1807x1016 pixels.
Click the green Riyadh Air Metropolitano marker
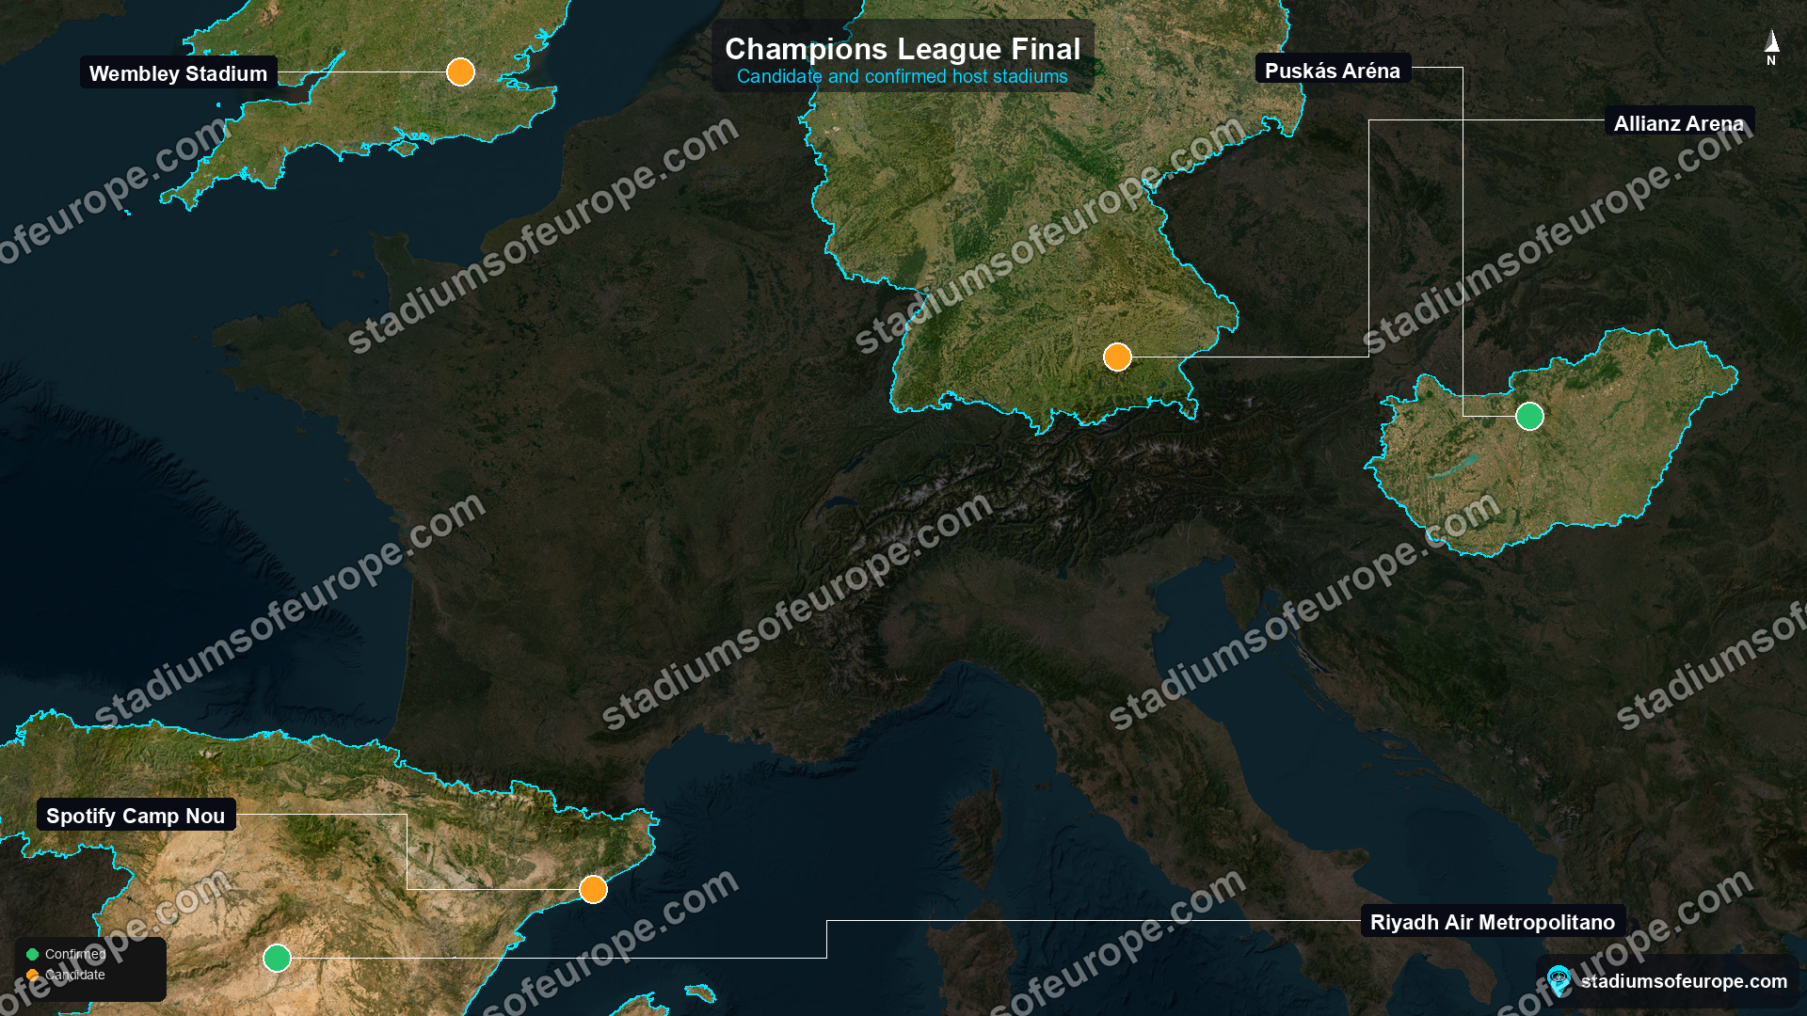(x=277, y=958)
